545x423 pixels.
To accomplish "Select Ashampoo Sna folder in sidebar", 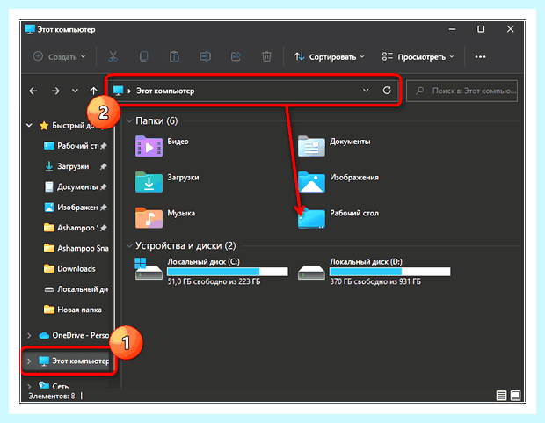I will (x=76, y=248).
